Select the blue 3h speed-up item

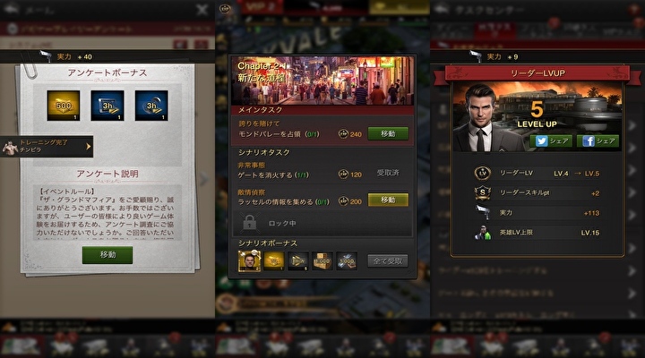tap(107, 106)
